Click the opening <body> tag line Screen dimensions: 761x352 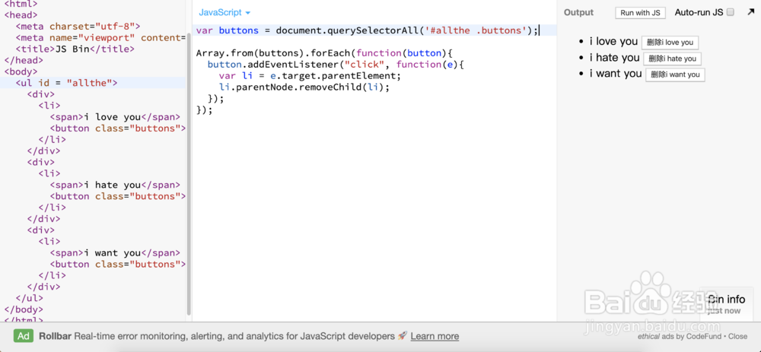click(21, 71)
